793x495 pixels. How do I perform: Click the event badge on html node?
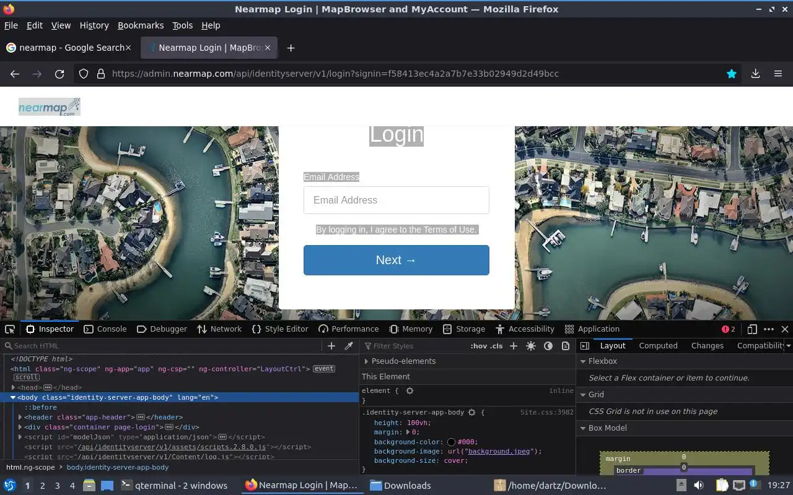pyautogui.click(x=324, y=369)
